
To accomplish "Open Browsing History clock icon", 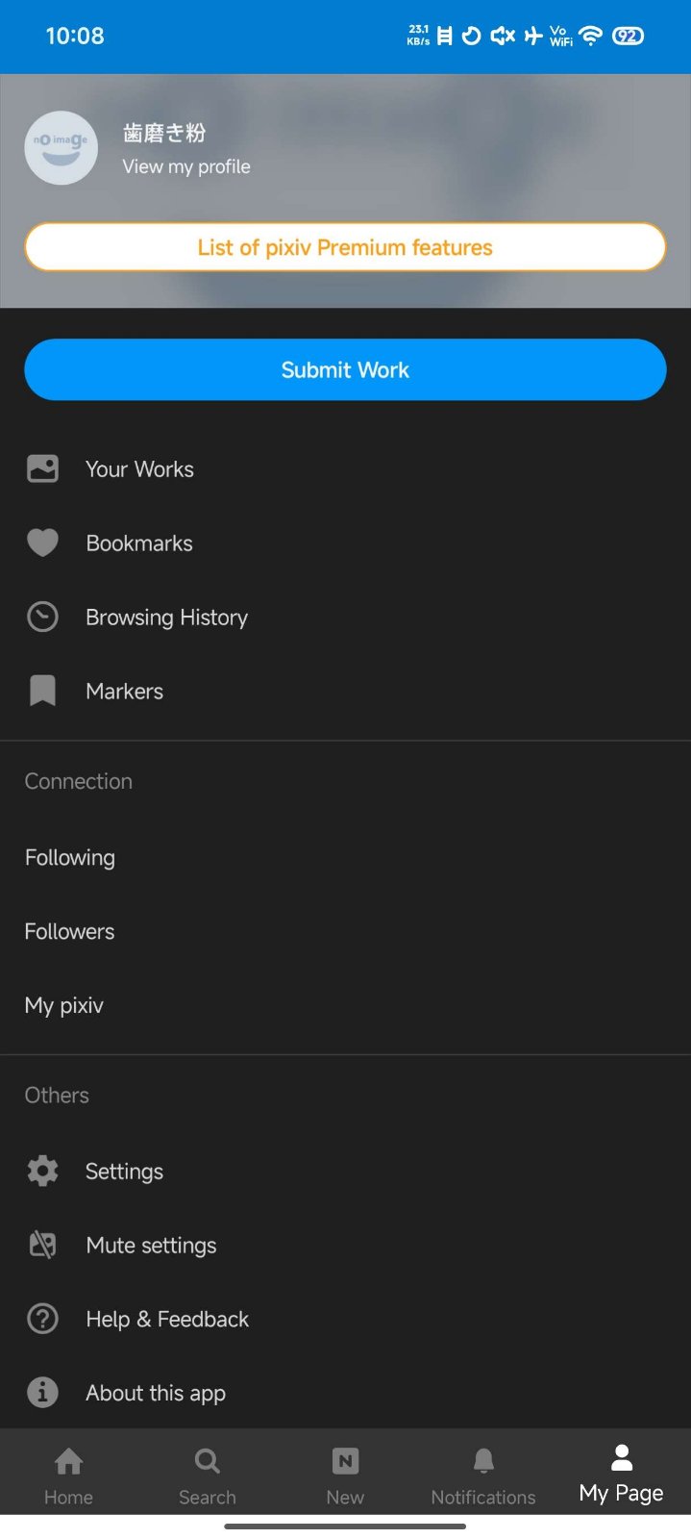I will pos(42,618).
